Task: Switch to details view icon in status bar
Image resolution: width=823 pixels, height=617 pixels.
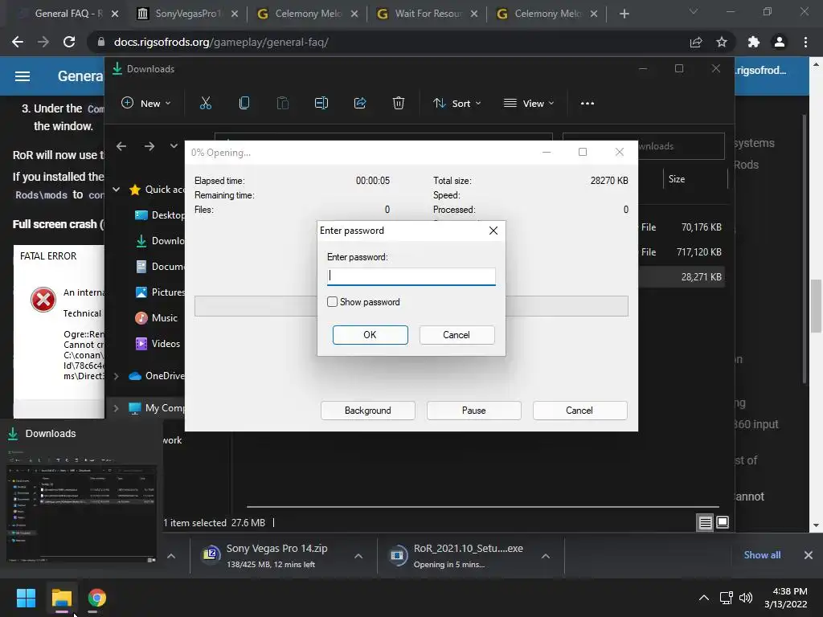Action: point(705,522)
